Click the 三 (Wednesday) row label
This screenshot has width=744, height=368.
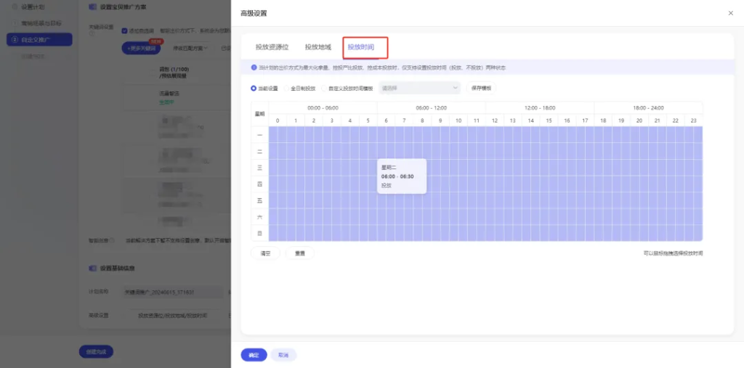[259, 168]
